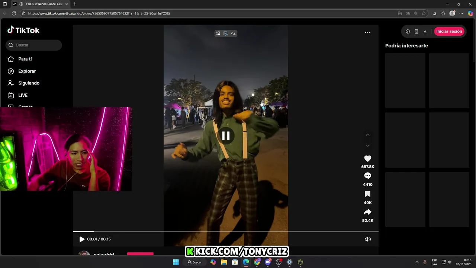Click the play button beside 00:01 / 00:15

[x=82, y=239]
